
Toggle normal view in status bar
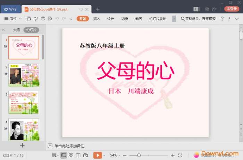point(64,156)
